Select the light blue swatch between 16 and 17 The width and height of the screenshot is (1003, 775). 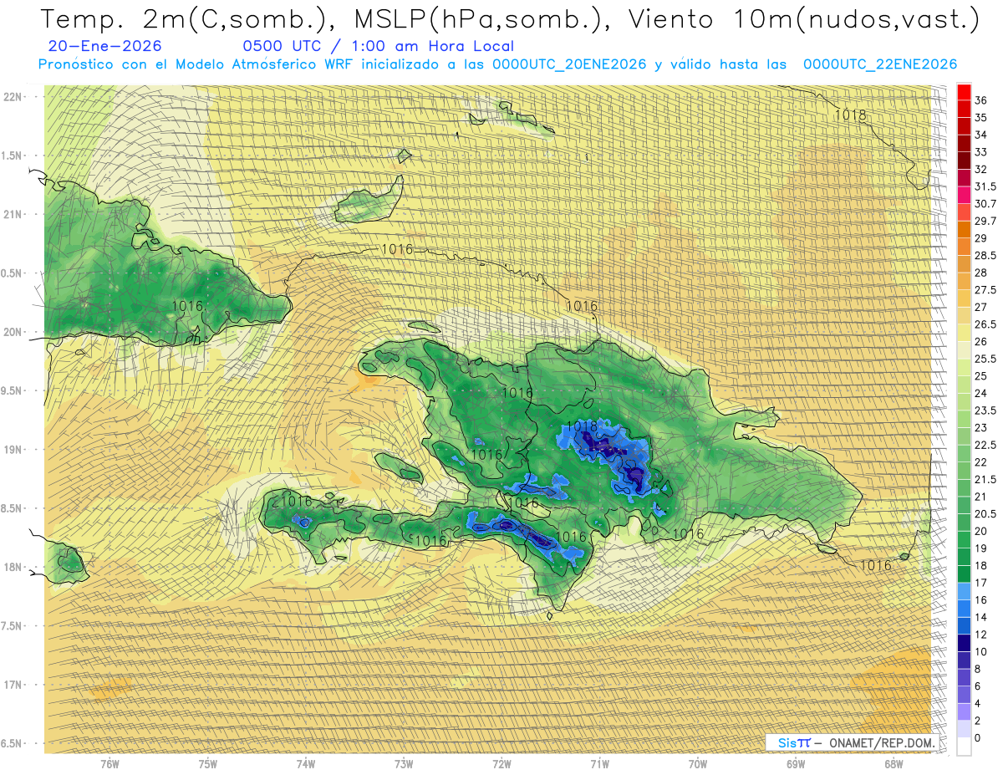point(964,591)
